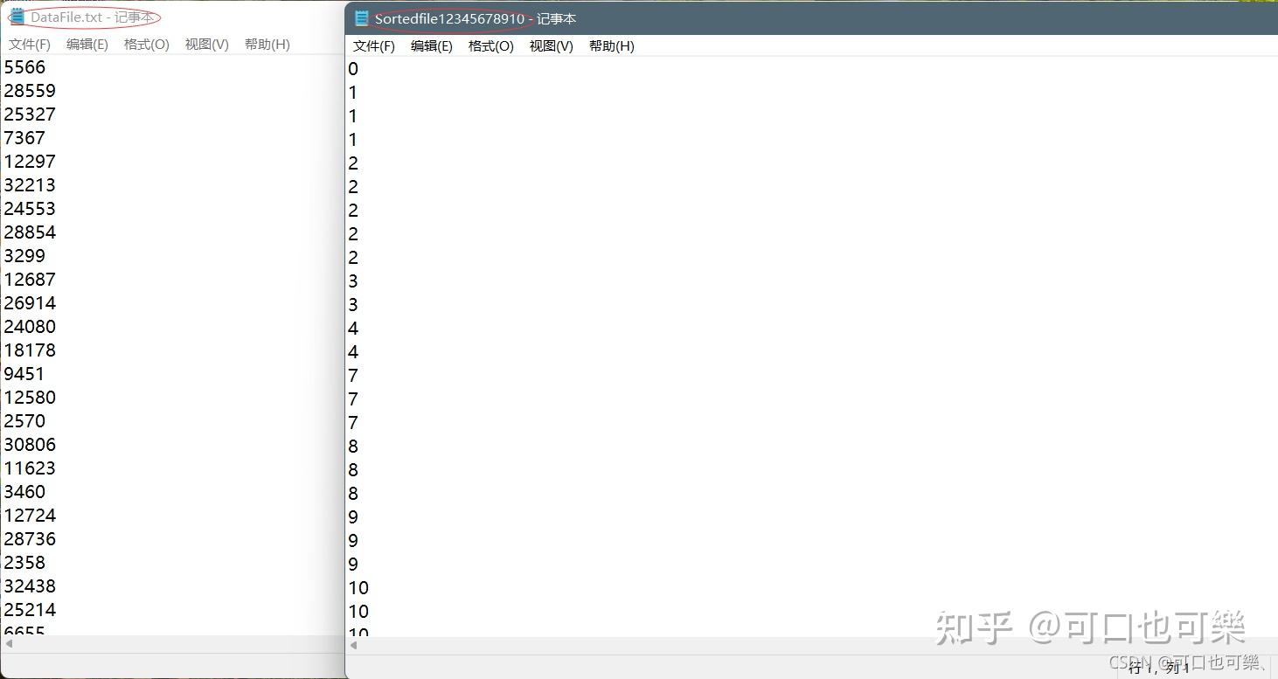
Task: Open 格式(O) menu in the Sortedfile window
Action: click(491, 46)
